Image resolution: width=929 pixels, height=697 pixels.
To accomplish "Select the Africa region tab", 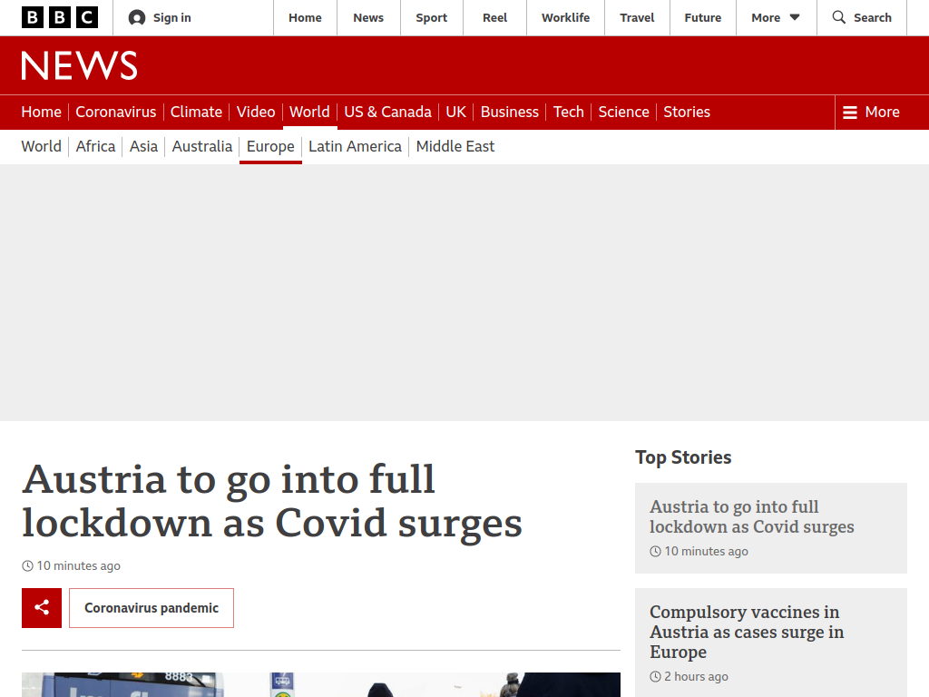I will coord(95,146).
